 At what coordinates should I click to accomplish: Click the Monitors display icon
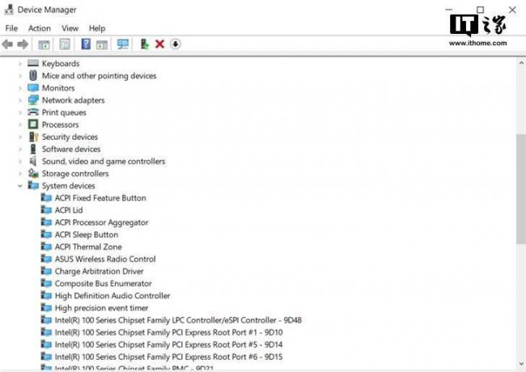33,88
